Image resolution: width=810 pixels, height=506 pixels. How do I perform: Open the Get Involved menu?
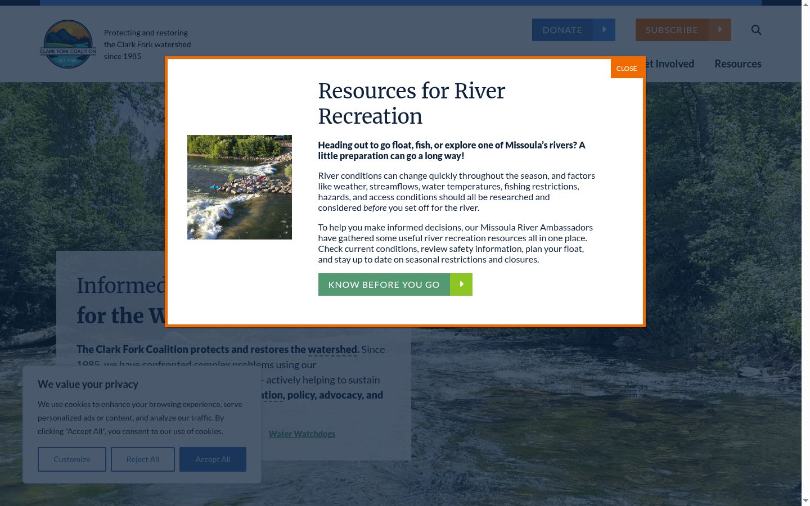point(669,64)
